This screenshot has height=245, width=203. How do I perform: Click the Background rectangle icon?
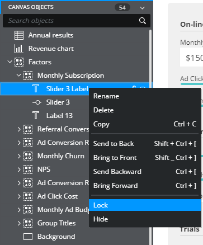point(28,237)
